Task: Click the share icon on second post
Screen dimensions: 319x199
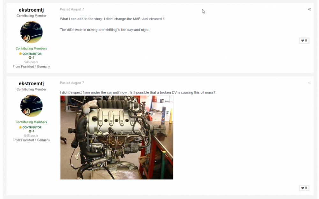Action: pyautogui.click(x=309, y=83)
